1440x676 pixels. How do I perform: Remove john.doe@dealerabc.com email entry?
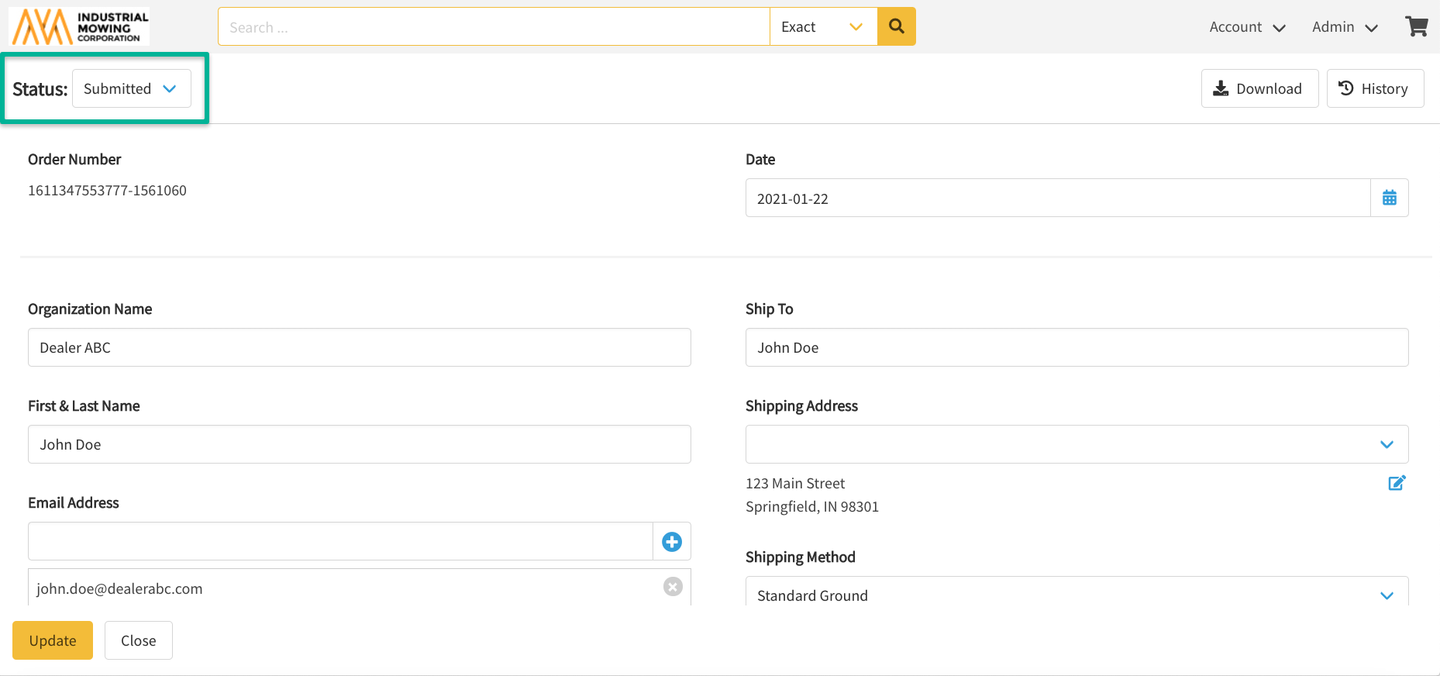click(673, 587)
